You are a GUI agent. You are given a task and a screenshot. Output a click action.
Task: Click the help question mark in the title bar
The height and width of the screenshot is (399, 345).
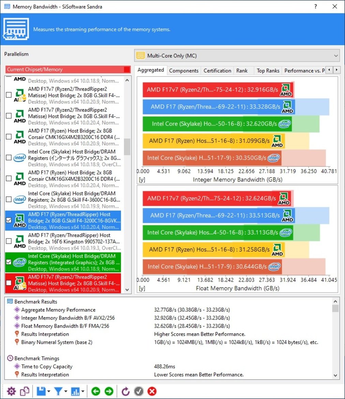tap(315, 6)
